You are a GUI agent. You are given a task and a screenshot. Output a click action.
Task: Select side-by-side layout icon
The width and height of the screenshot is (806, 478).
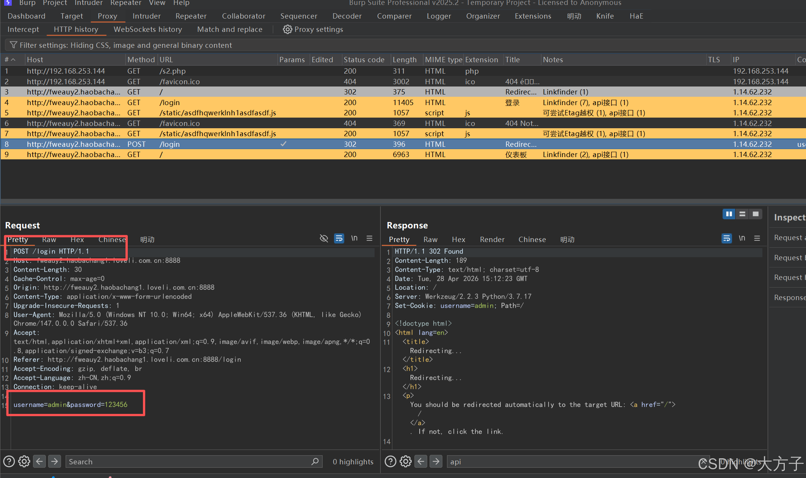[729, 214]
